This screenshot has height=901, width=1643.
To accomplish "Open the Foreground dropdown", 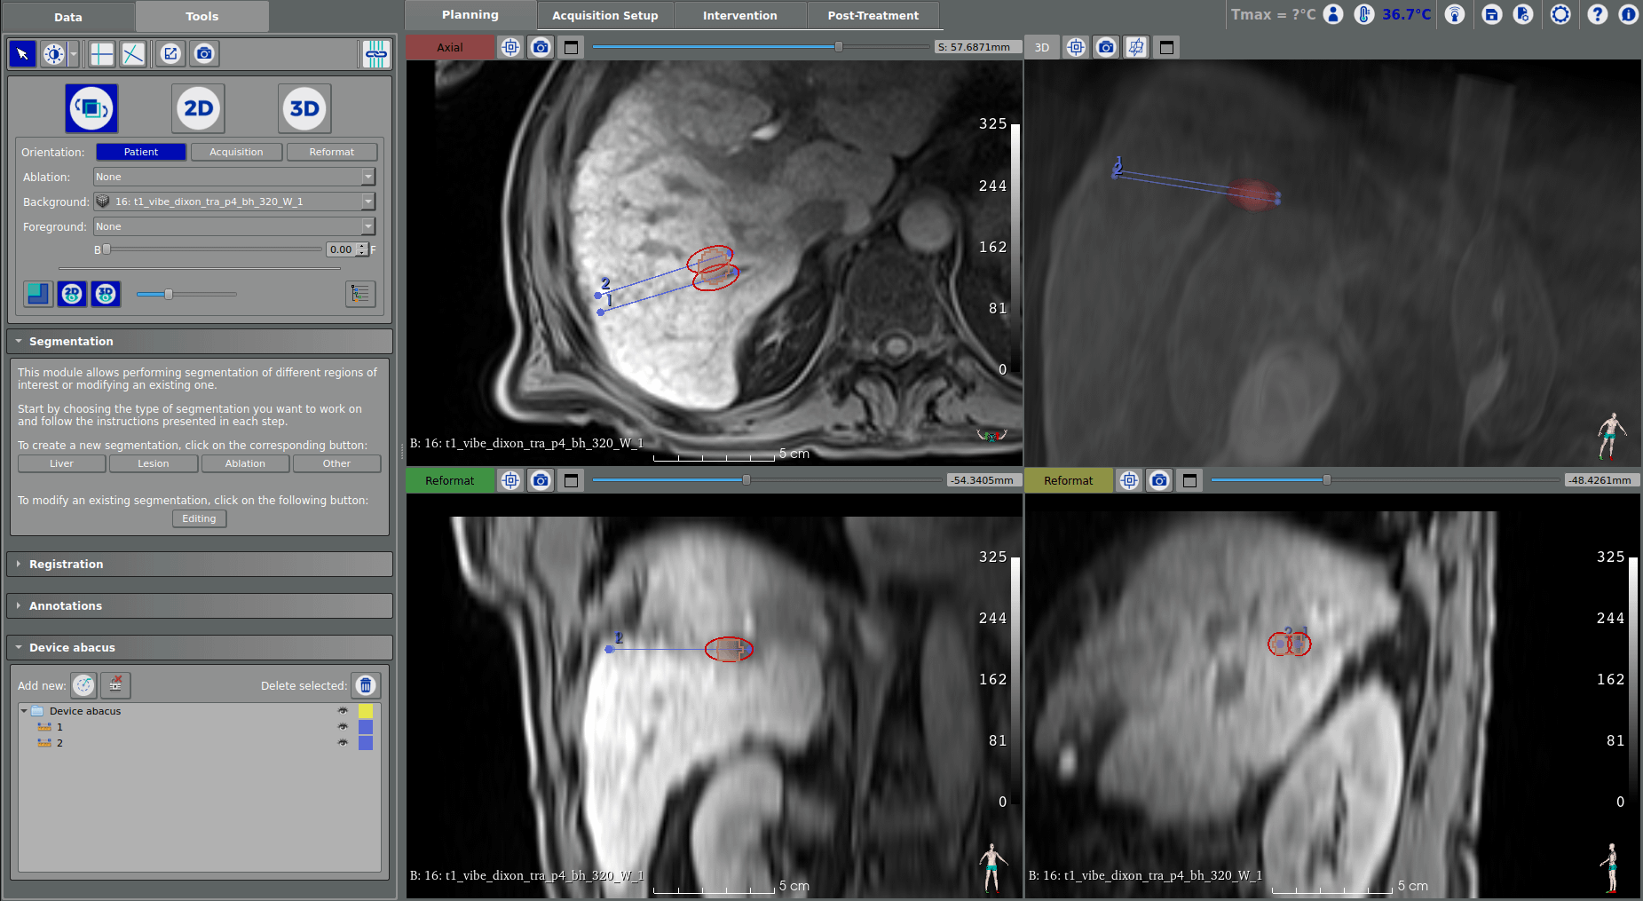I will 234,226.
